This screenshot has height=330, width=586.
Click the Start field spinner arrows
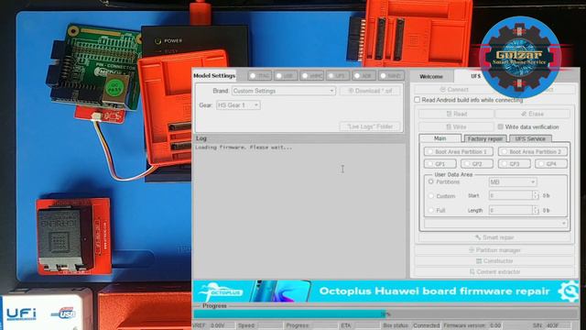coord(536,195)
